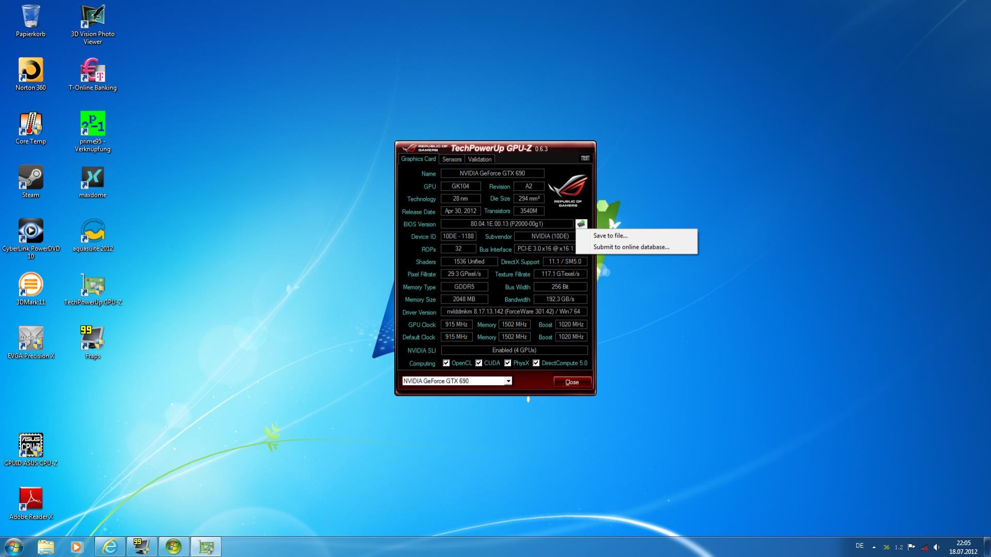Click the Close button in GPU-Z
The width and height of the screenshot is (991, 557).
click(x=572, y=382)
